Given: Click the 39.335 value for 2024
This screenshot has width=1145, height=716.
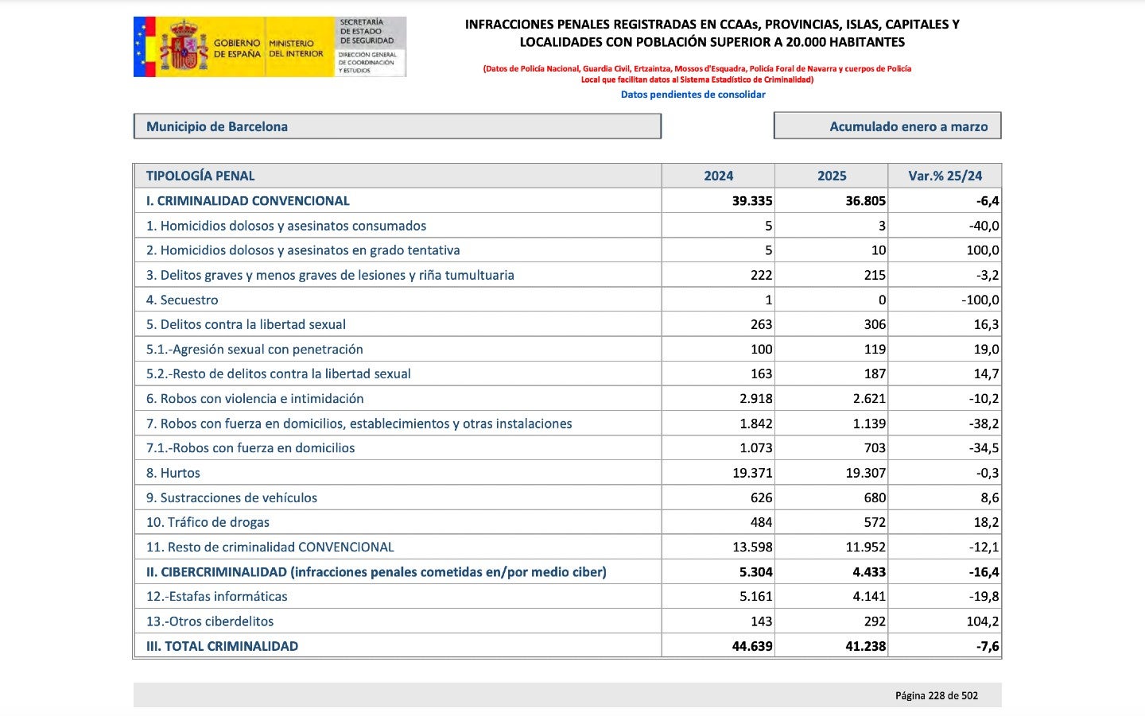Looking at the screenshot, I should (752, 201).
